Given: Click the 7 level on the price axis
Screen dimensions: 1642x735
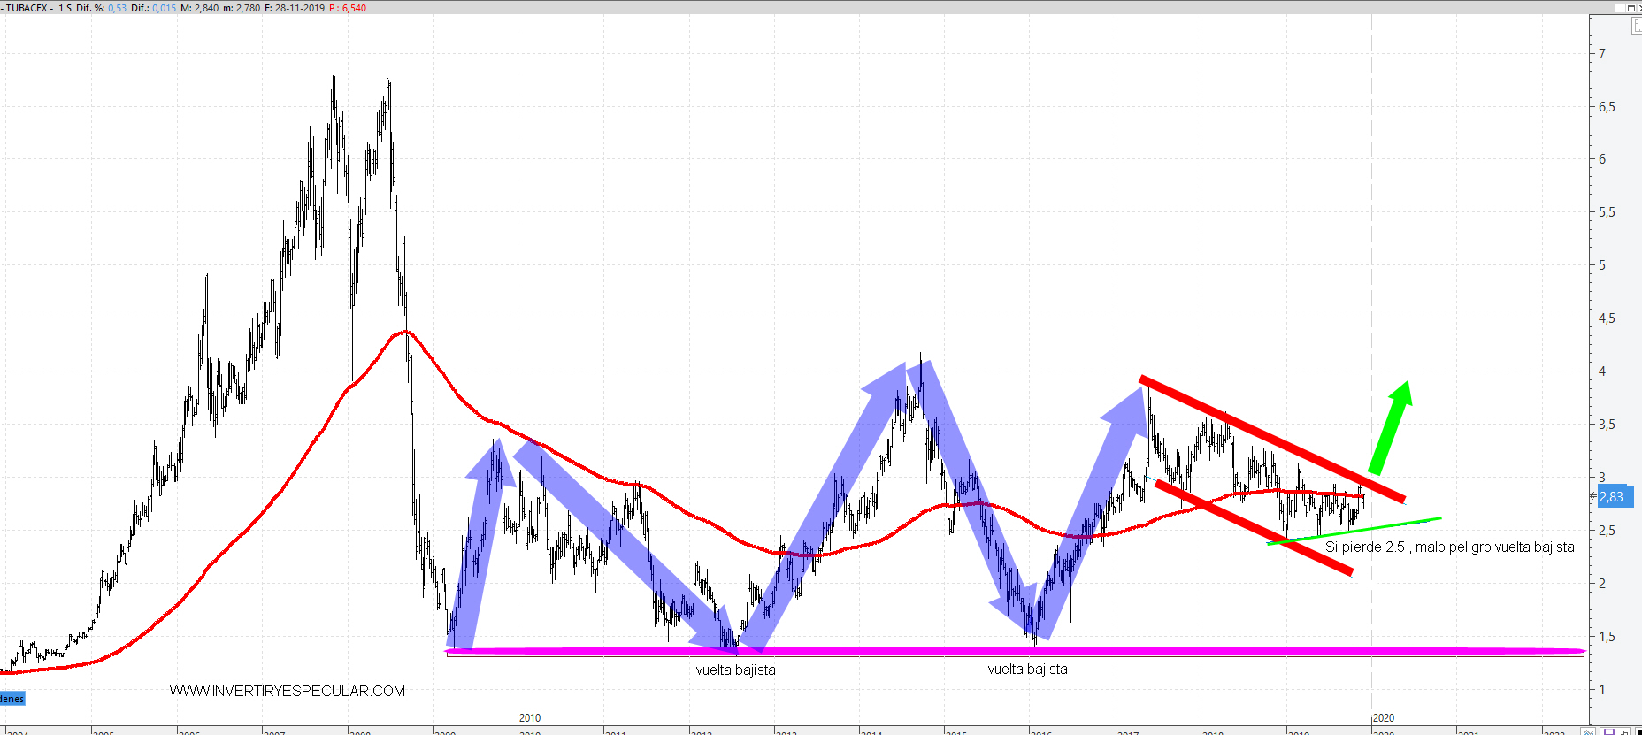Looking at the screenshot, I should coord(1602,54).
